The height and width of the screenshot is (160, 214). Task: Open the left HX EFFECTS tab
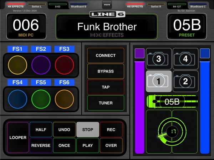[x=16, y=5]
